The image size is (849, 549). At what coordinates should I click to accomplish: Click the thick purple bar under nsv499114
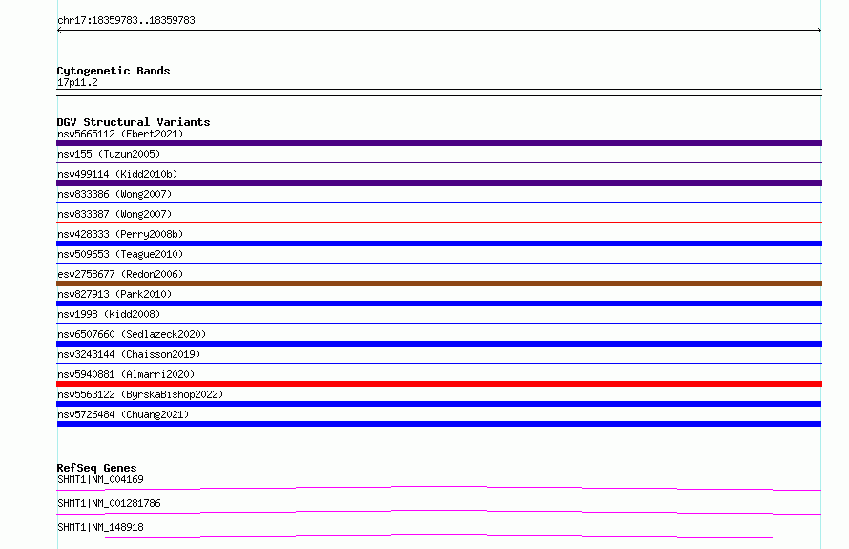coord(439,183)
